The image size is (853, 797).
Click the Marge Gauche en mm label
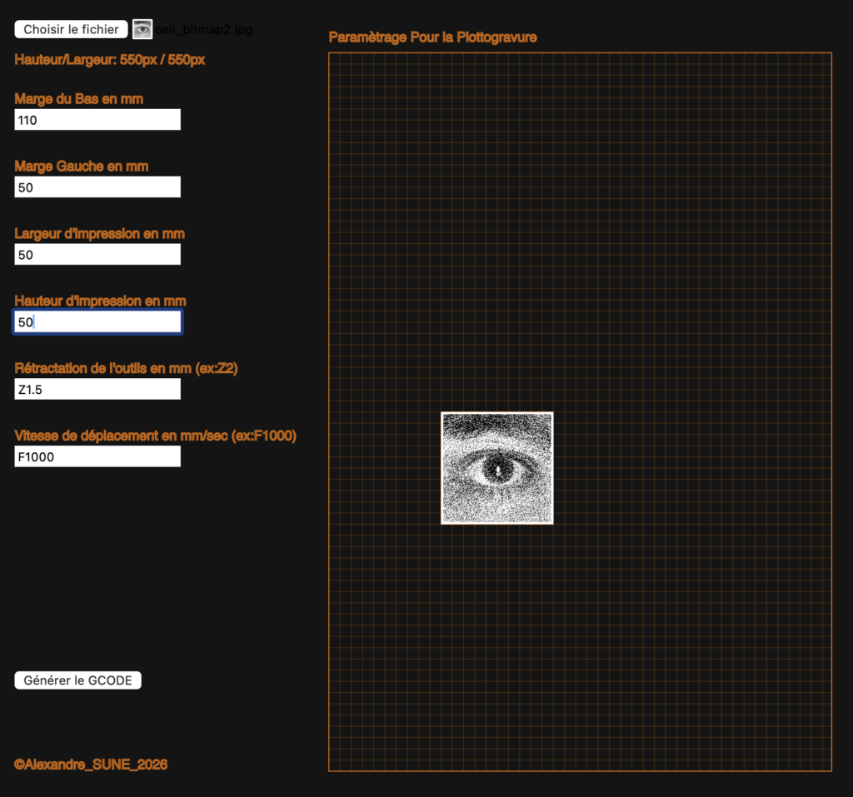pyautogui.click(x=81, y=166)
